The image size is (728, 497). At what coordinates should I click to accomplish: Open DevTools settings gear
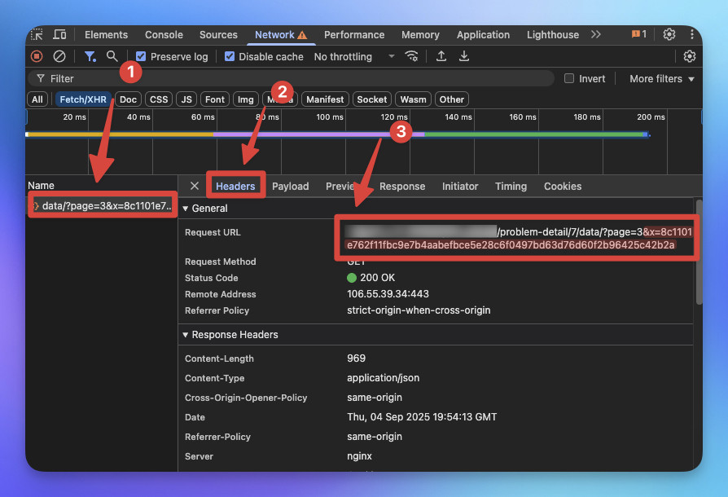(x=669, y=34)
